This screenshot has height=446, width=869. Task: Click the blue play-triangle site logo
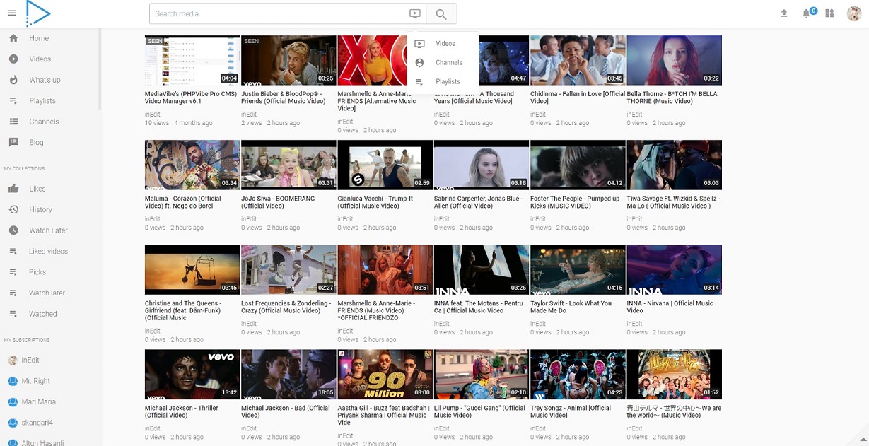(x=37, y=13)
